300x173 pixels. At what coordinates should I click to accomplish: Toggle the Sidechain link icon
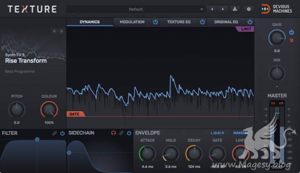[121, 133]
